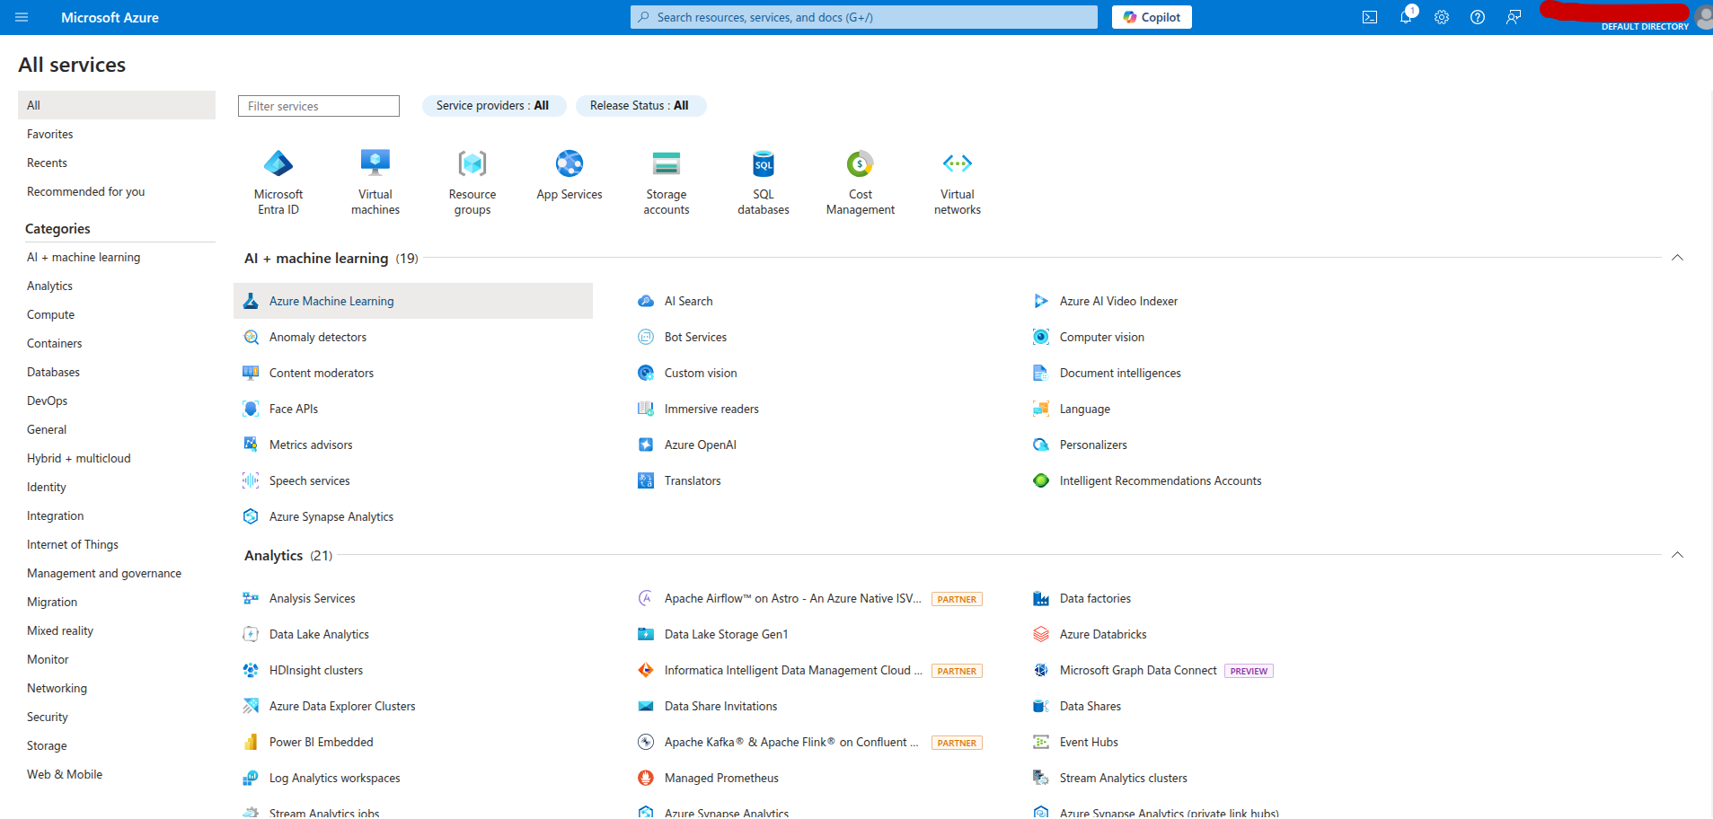Viewport: 1713px width, 819px height.
Task: Open Azure AI Video Indexer link
Action: [1118, 302]
